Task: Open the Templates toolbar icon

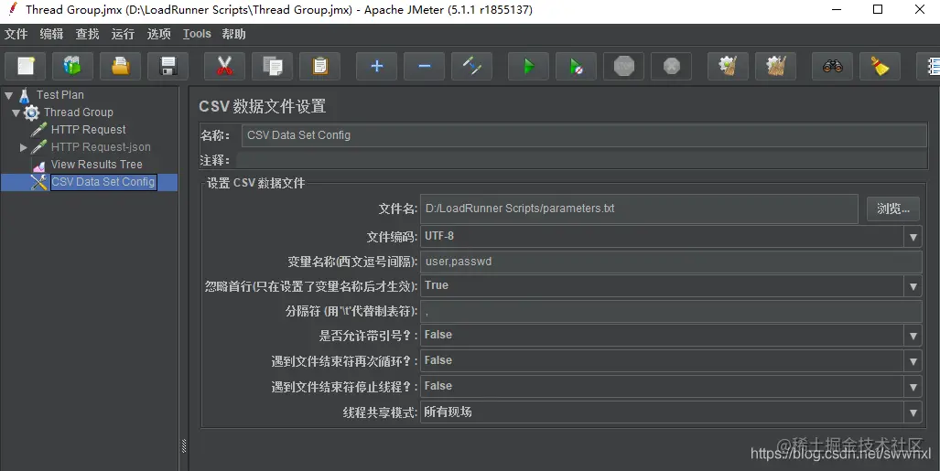Action: pyautogui.click(x=72, y=66)
